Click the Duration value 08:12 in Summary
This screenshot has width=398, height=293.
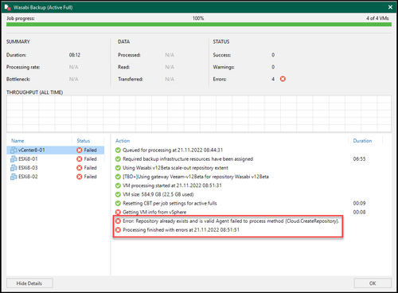pos(75,55)
